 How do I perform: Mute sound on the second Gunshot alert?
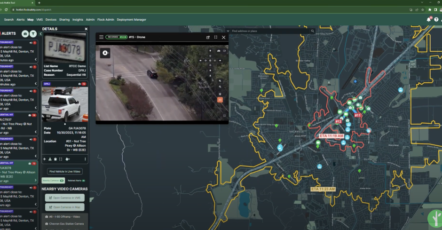click(31, 67)
